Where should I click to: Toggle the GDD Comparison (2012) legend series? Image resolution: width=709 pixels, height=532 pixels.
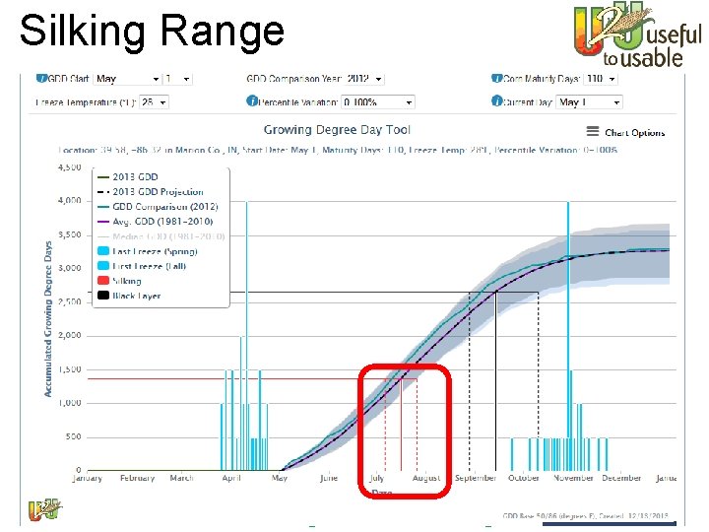158,207
